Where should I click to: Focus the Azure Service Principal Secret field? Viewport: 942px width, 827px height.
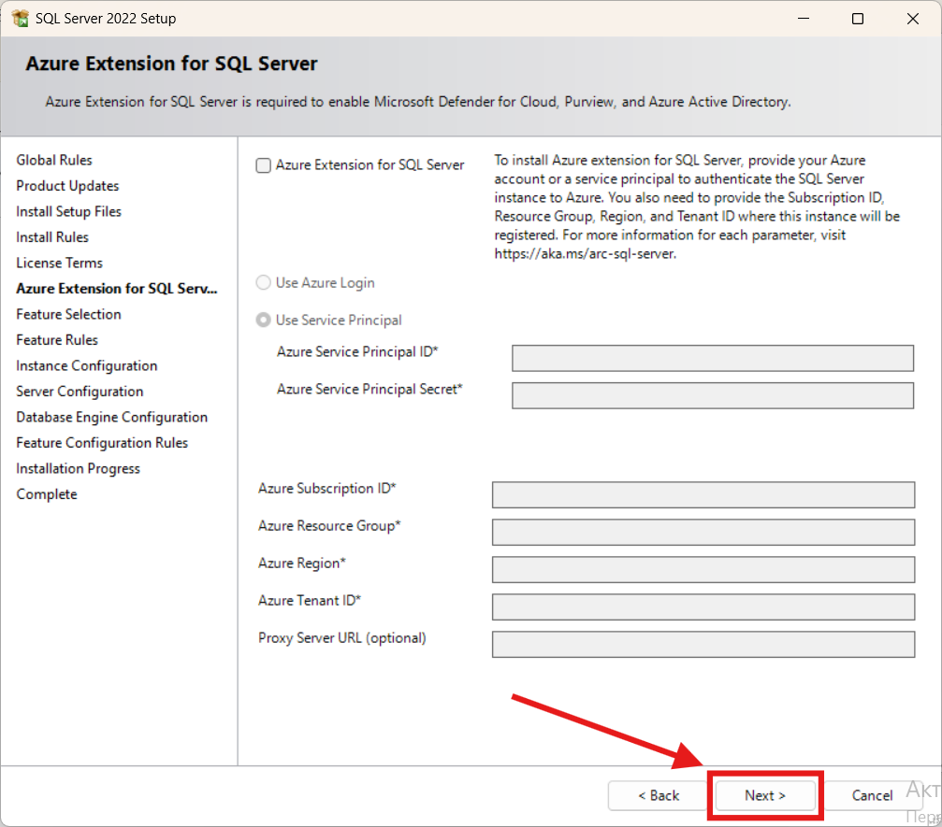tap(712, 395)
